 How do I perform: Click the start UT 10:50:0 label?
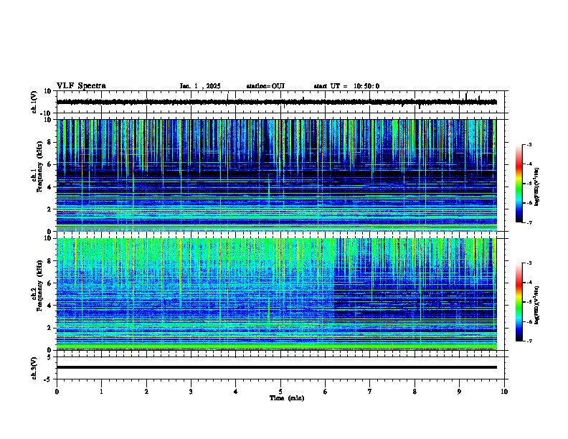pos(346,86)
